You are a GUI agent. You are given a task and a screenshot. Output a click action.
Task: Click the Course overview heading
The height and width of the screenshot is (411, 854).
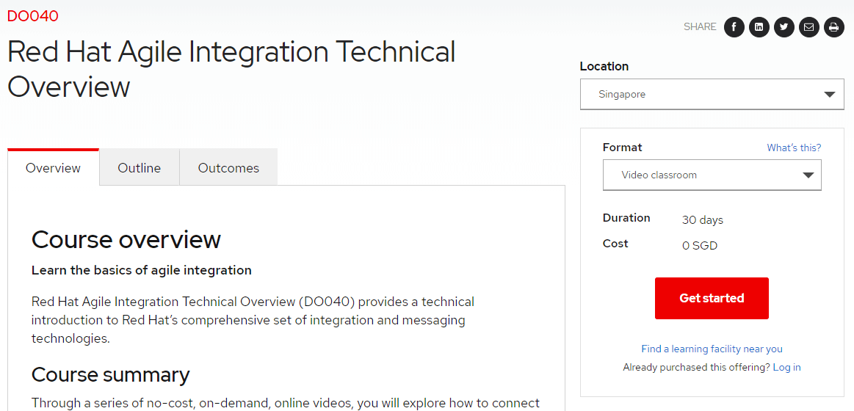point(126,240)
